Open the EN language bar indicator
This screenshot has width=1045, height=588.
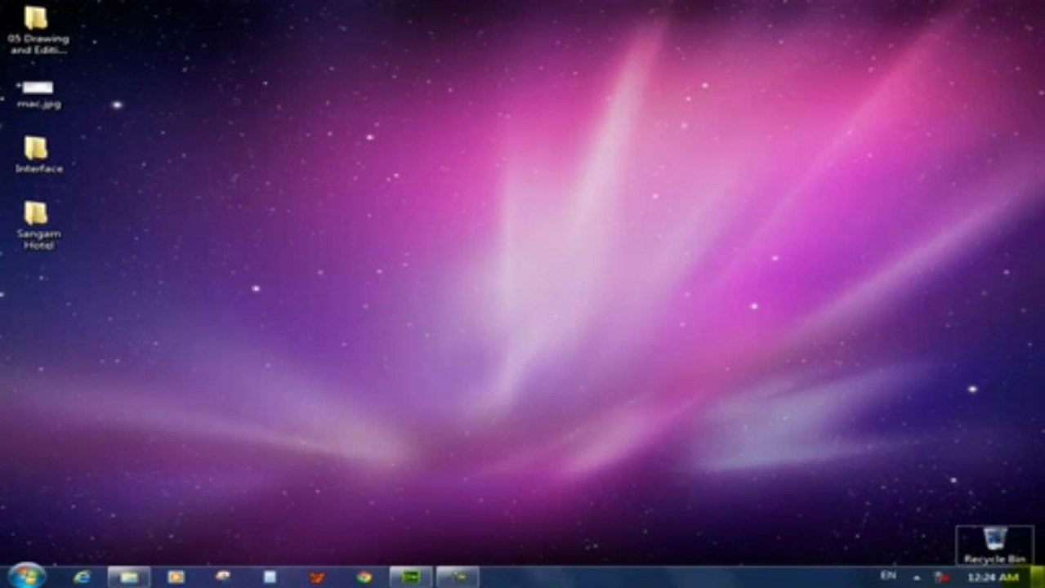[887, 576]
